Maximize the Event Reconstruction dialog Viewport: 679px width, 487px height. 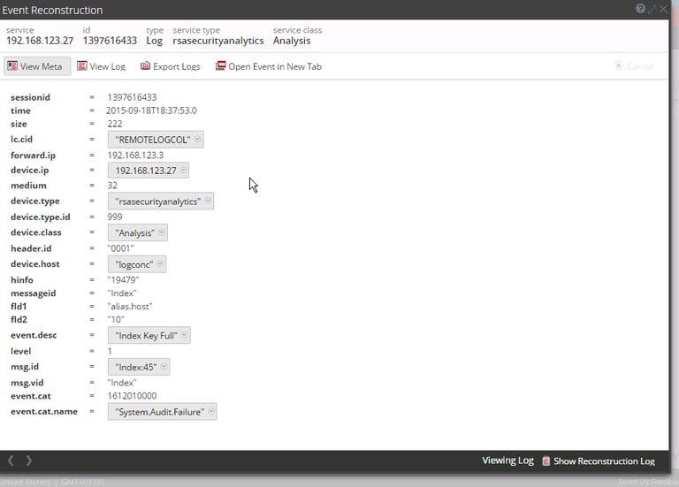(652, 9)
